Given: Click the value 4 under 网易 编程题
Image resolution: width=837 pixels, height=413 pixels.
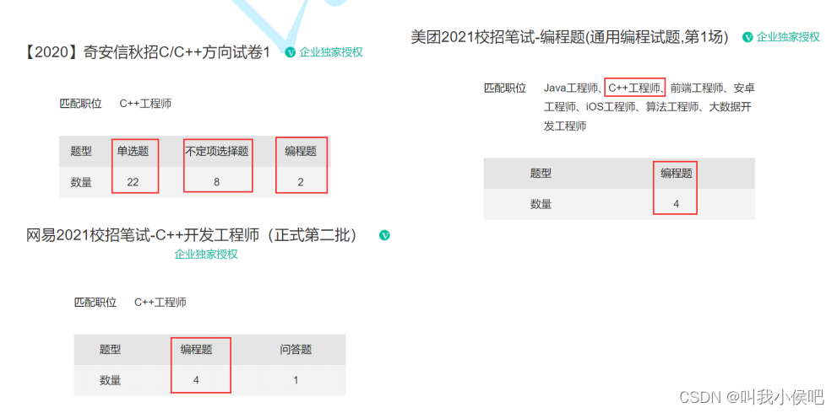Looking at the screenshot, I should point(197,380).
